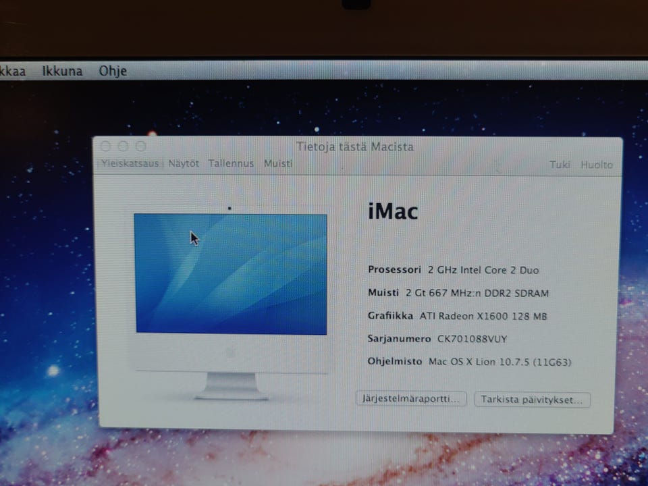Select the processor text 2 GHz Intel Core 2 Duo
This screenshot has width=648, height=486.
pos(483,270)
